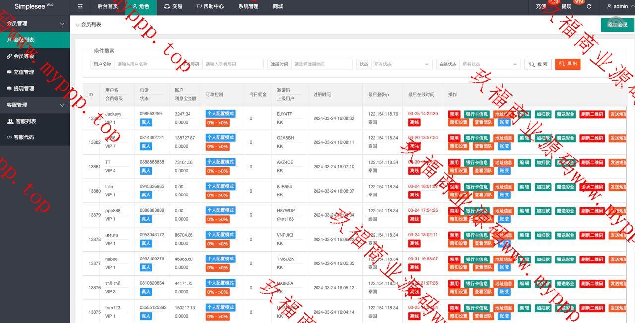Click the 搜索 search button
This screenshot has height=323, width=635.
[538, 65]
